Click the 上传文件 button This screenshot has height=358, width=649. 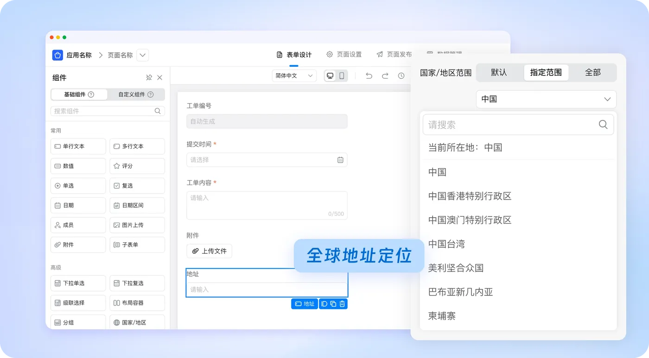tap(210, 251)
